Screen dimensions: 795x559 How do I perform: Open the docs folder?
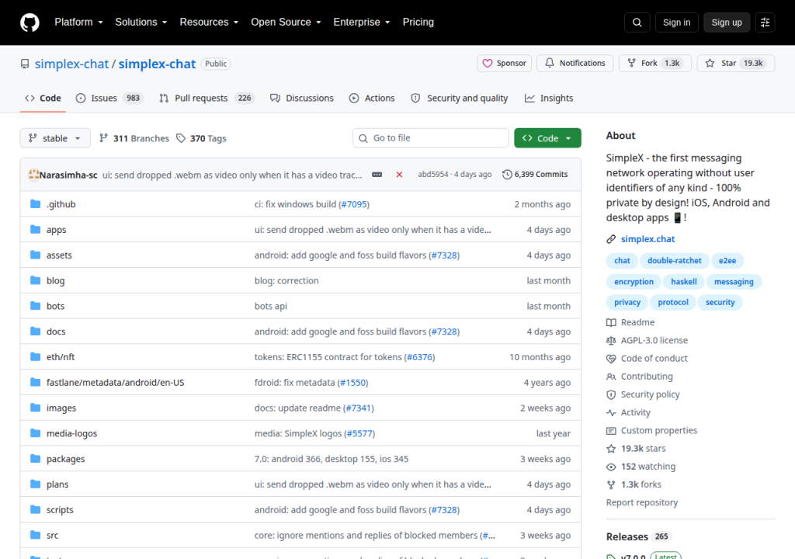pos(56,332)
